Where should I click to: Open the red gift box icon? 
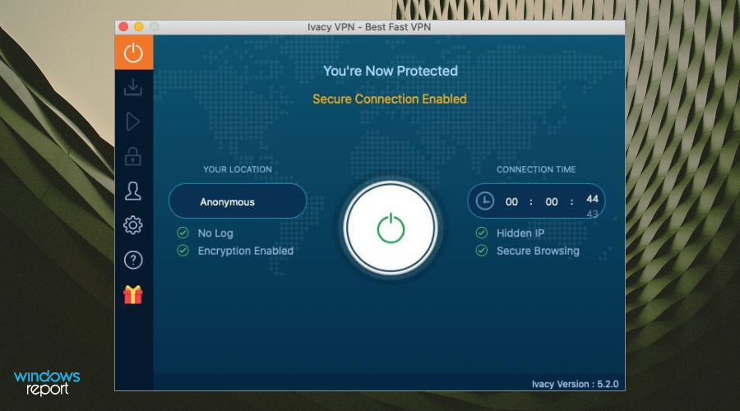tap(133, 295)
